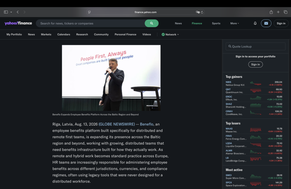Screen dimensions: 291x189
Task: Select the Personal Finance tab
Action: coord(125,34)
